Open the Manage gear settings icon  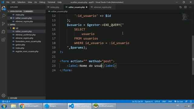point(3,95)
